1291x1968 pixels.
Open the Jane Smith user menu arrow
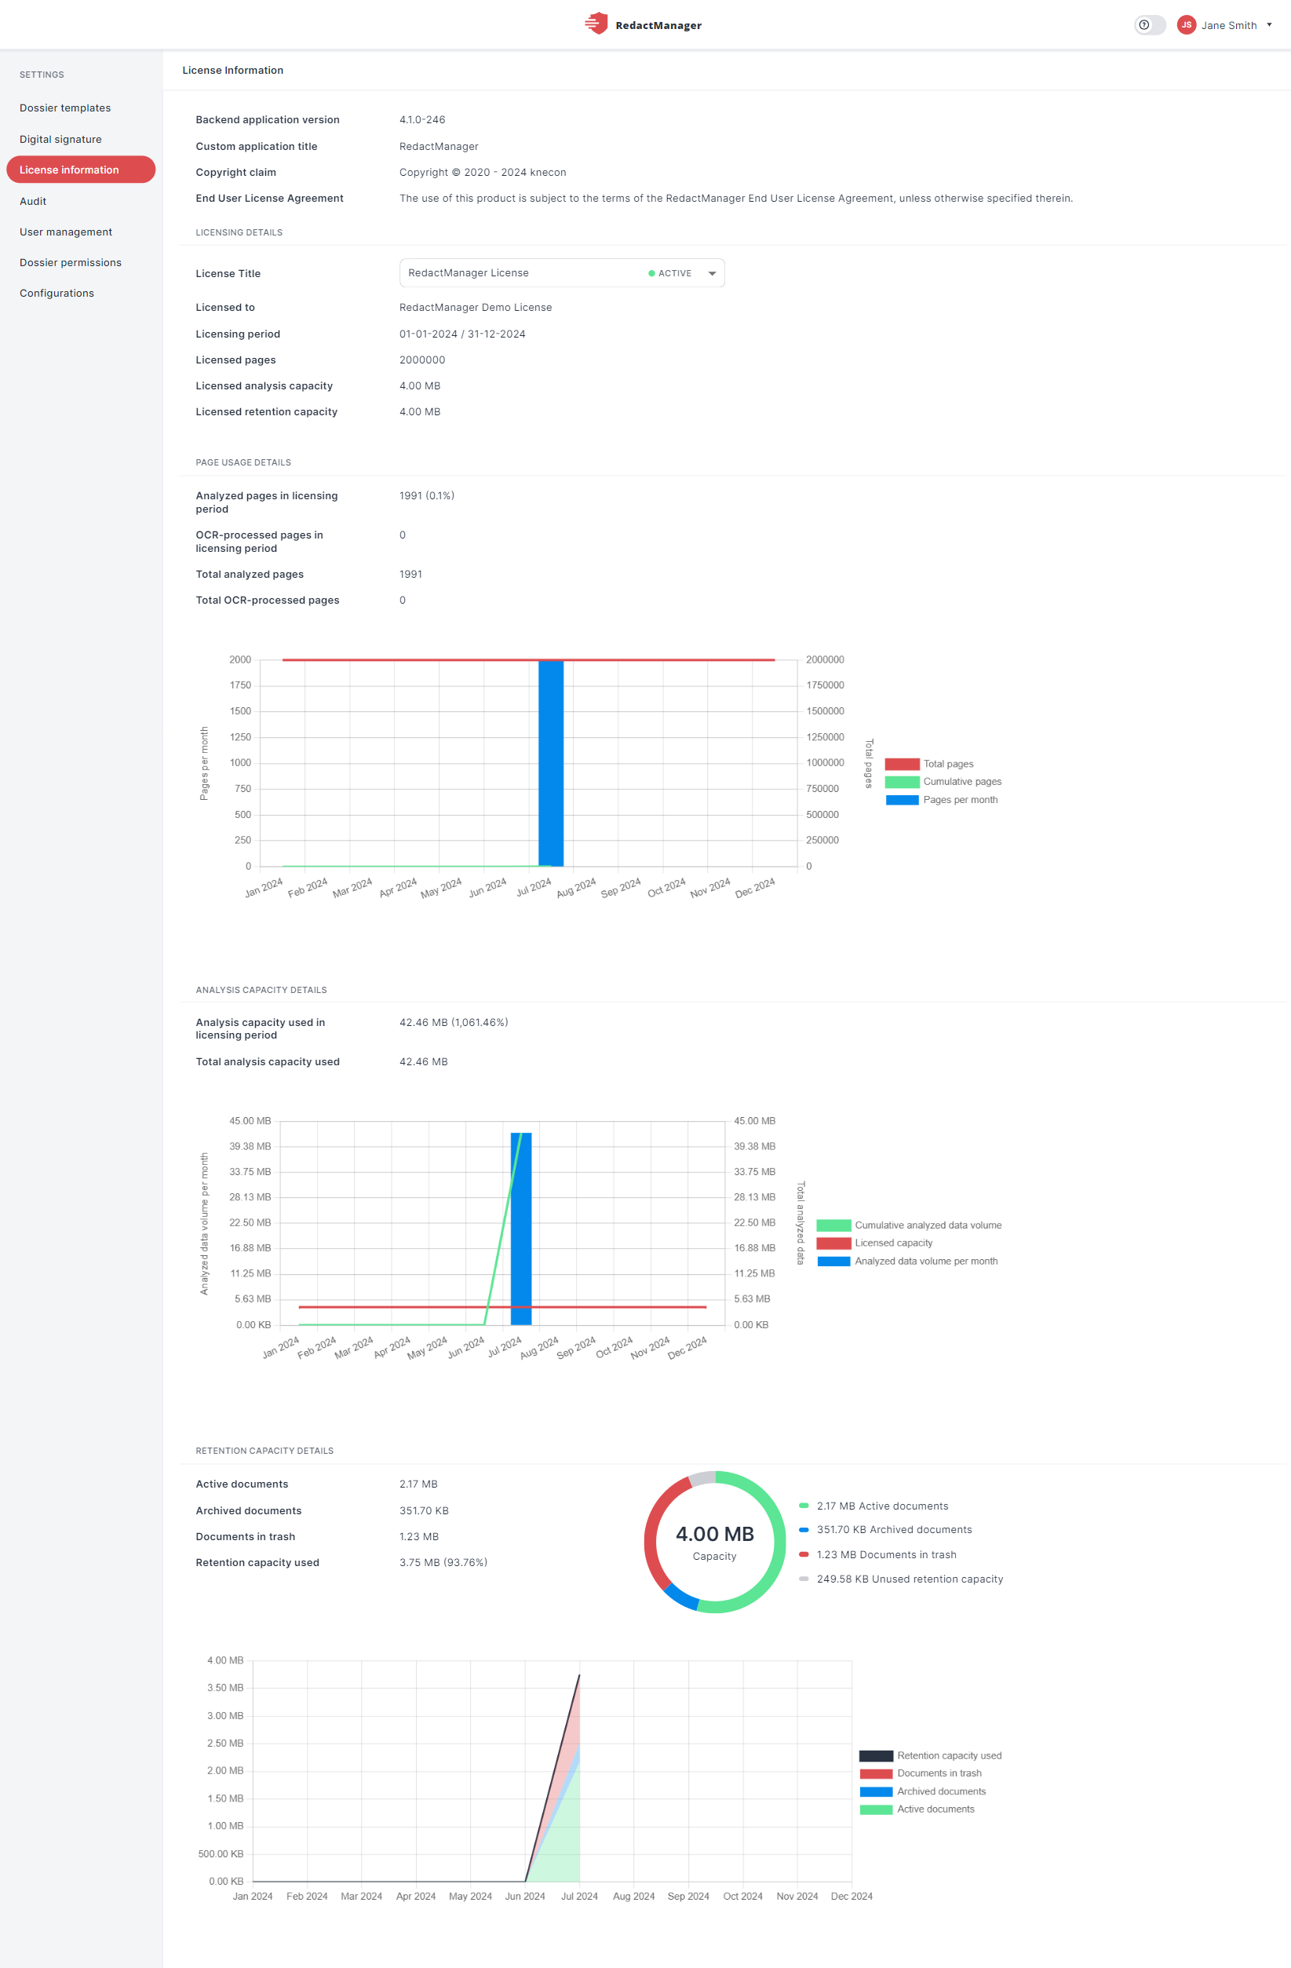1269,25
